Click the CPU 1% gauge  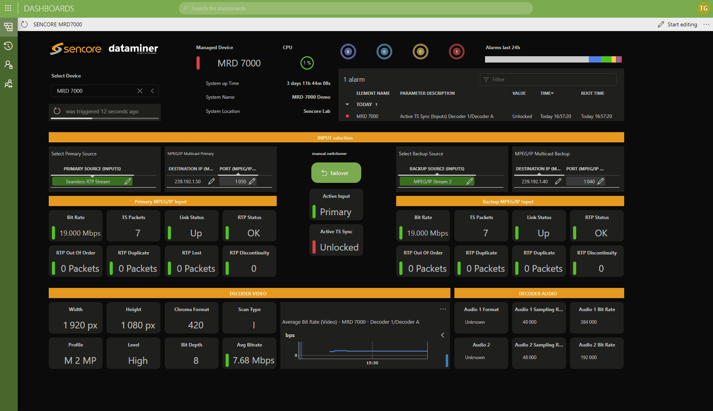[307, 63]
